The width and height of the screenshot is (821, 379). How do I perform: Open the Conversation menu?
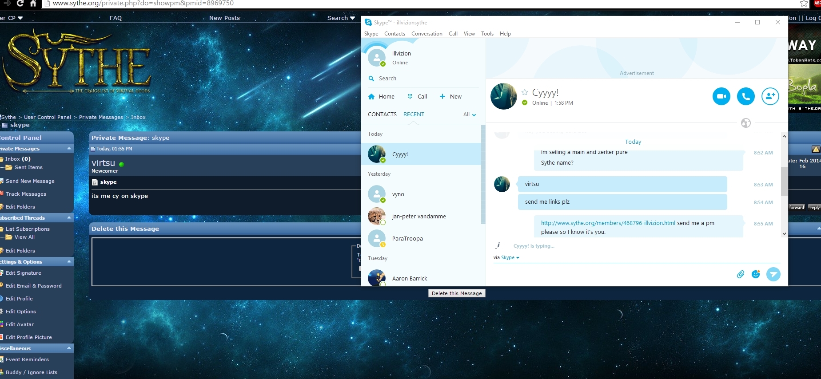[x=426, y=34]
